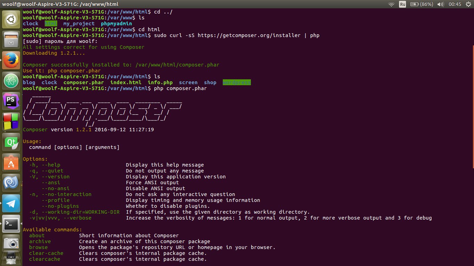Click the "archive" command name
Image resolution: width=474 pixels, height=266 pixels.
40,241
